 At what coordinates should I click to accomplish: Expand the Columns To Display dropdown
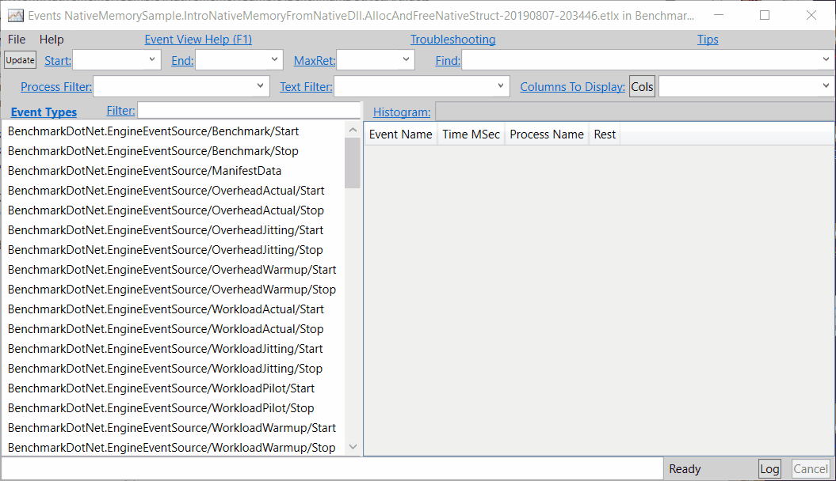(x=825, y=86)
